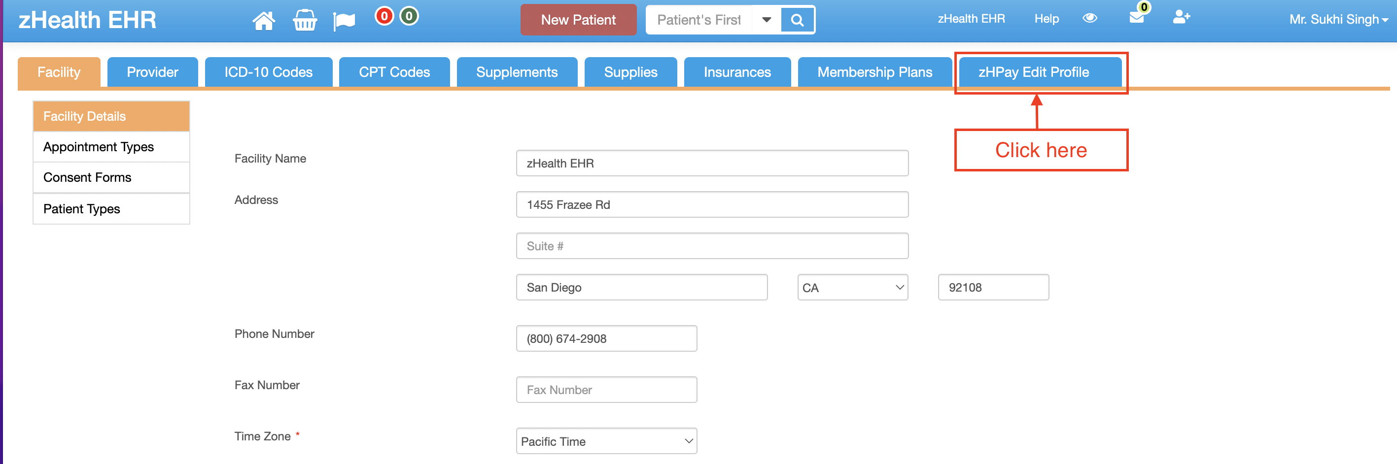Click the Phone Number field
This screenshot has height=464, width=1397.
[606, 339]
